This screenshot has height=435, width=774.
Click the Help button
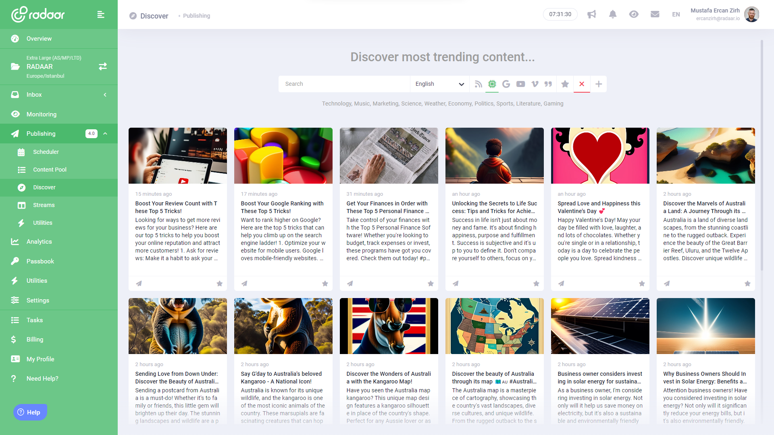tap(30, 412)
